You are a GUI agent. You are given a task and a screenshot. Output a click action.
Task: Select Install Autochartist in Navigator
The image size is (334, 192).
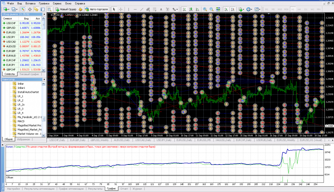(28, 92)
